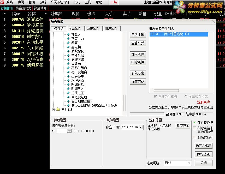Open the 资讯 menu
This screenshot has width=225, height=174.
[76, 2]
